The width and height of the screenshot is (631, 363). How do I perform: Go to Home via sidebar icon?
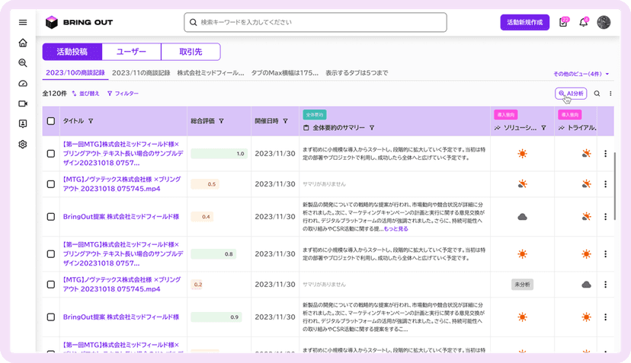[23, 43]
